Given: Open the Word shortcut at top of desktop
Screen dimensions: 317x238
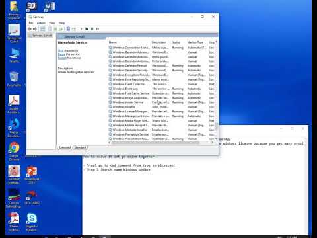Looking at the screenshot, I should coord(50,7).
